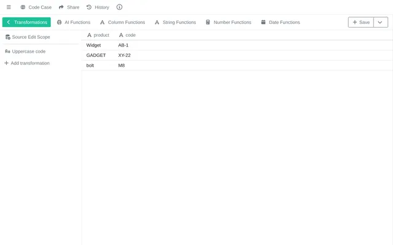Click the code column header text
The image size is (393, 245).
[x=131, y=36]
